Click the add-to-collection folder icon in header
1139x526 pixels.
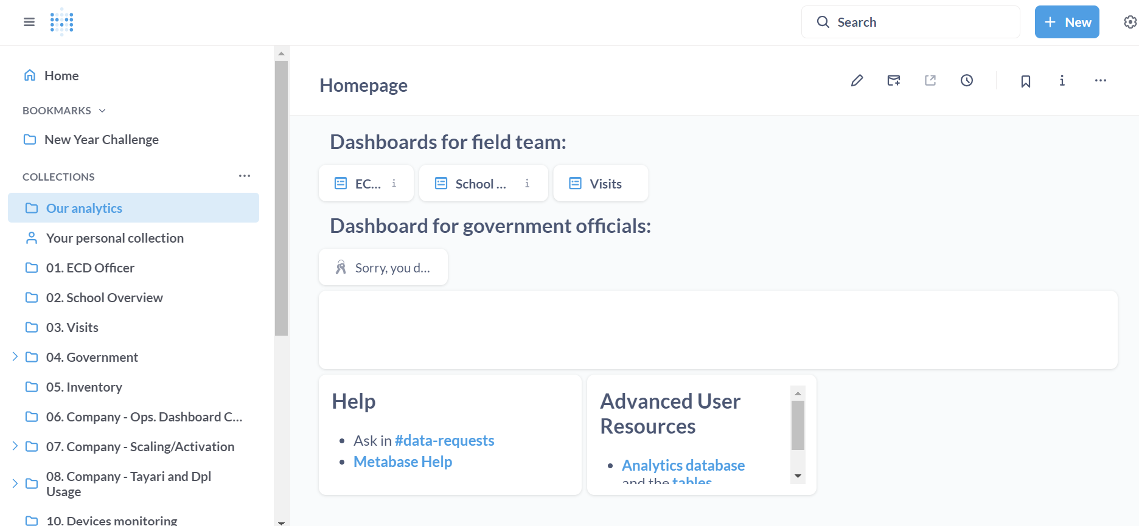893,80
